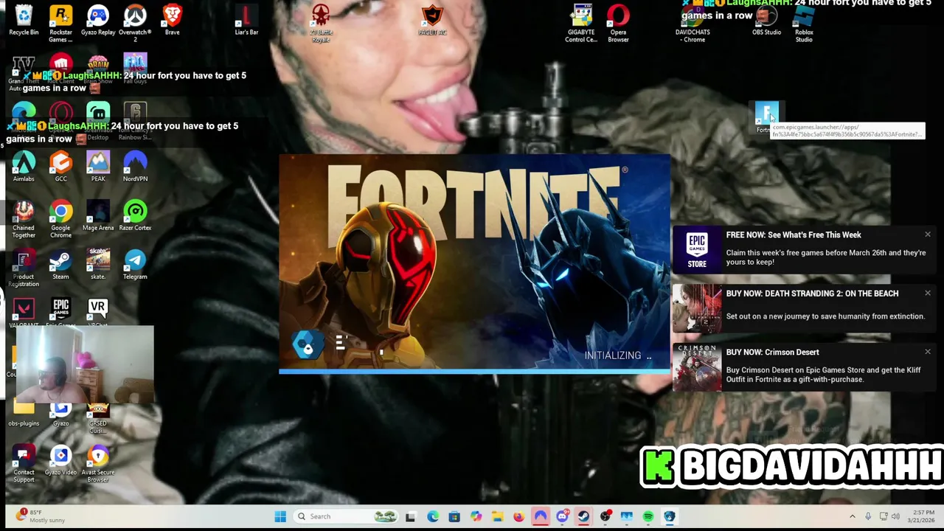Launch skate. game shortcut
Viewport: 944px width, 531px height.
(98, 265)
